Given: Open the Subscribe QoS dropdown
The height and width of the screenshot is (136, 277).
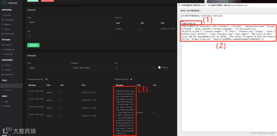Looking at the screenshot, I should 70,36.
